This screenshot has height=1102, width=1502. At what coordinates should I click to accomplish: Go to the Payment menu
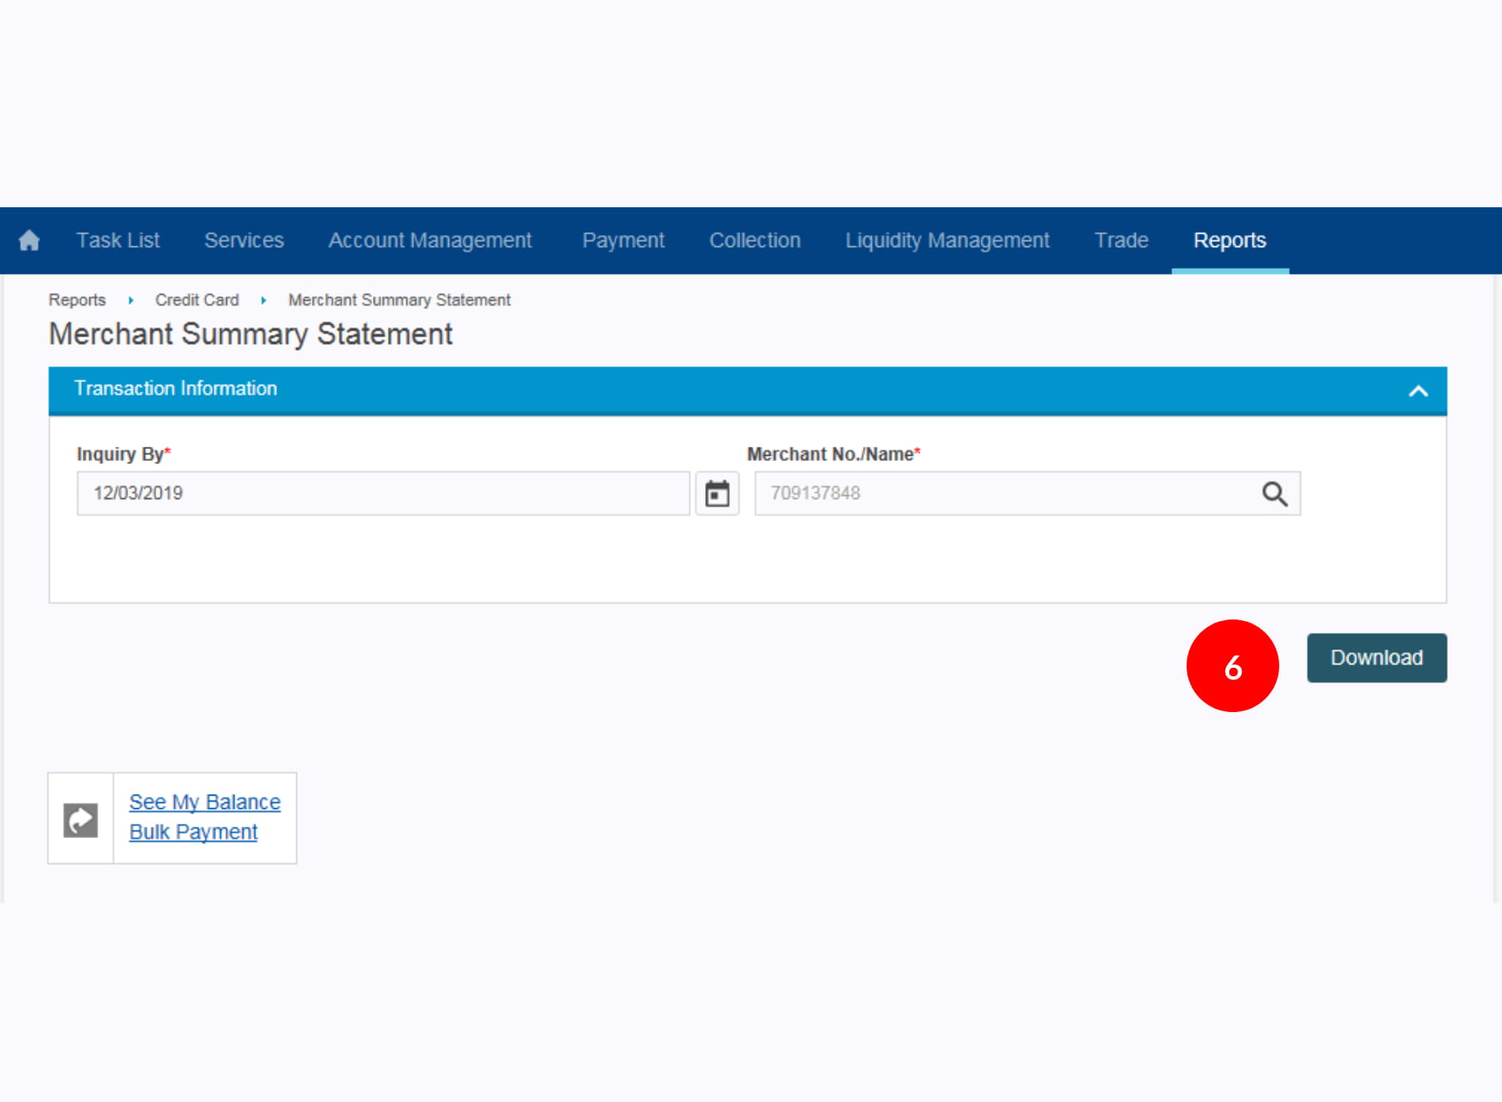click(622, 240)
